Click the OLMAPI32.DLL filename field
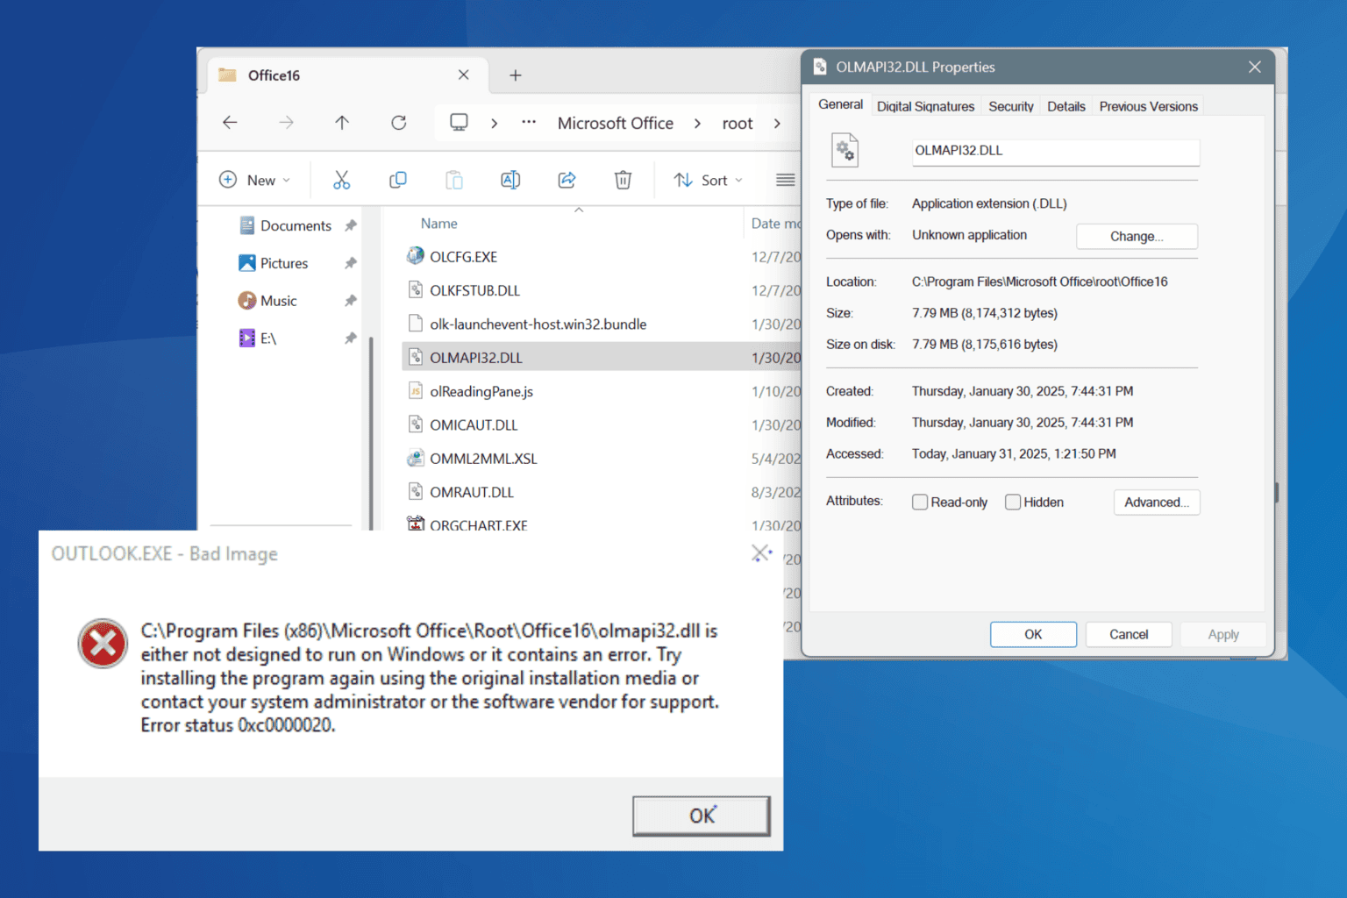Screen dimensions: 1347x898 point(1055,151)
